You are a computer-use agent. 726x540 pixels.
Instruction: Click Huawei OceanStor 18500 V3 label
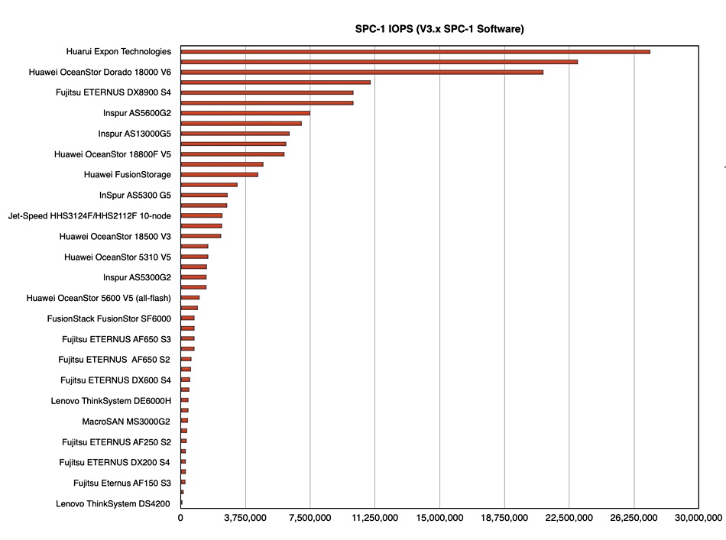[x=115, y=236]
